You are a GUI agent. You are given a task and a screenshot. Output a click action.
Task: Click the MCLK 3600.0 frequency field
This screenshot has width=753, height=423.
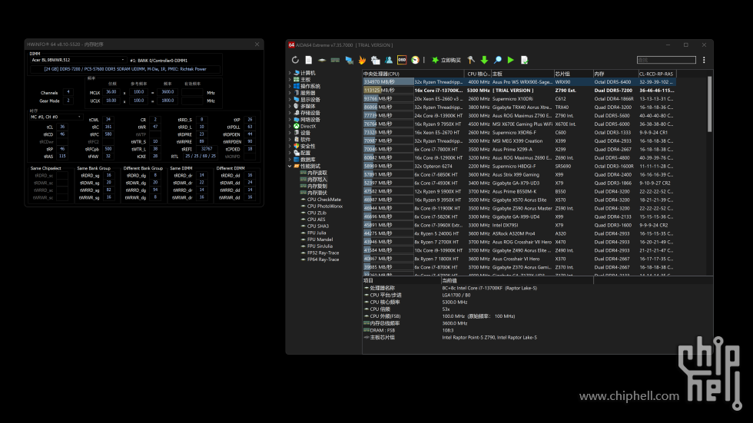point(168,92)
